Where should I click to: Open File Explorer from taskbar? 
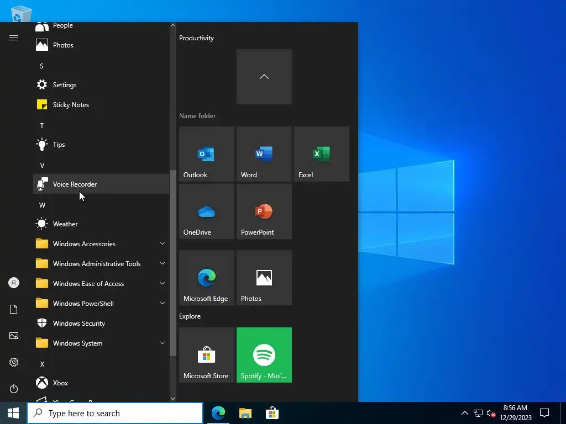[x=245, y=413]
